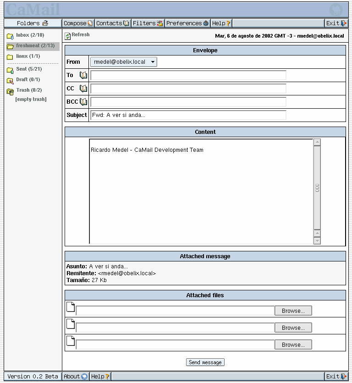This screenshot has height=383, width=352.
Task: Click the empty trash link
Action: pos(31,100)
